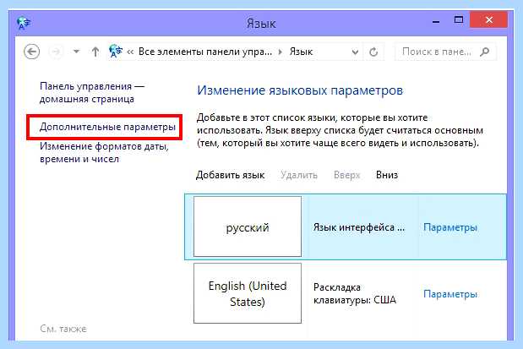Click Добавить язык button
The image size is (523, 349).
[x=230, y=175]
